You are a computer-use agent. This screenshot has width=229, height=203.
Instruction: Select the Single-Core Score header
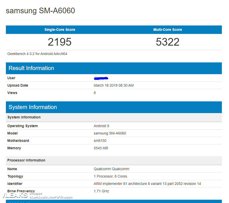coord(60,30)
